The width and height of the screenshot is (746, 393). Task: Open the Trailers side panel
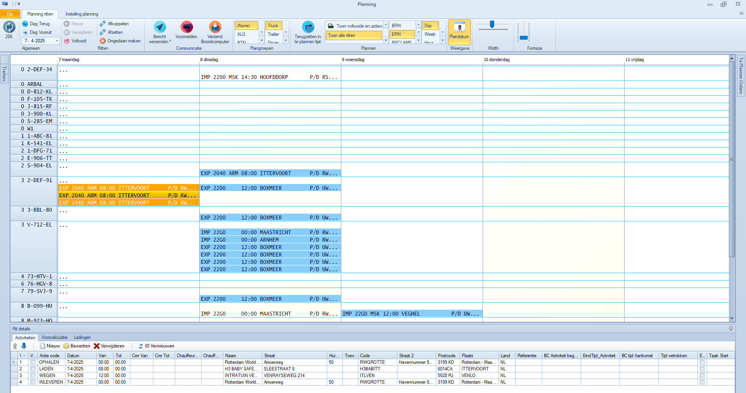(4, 74)
